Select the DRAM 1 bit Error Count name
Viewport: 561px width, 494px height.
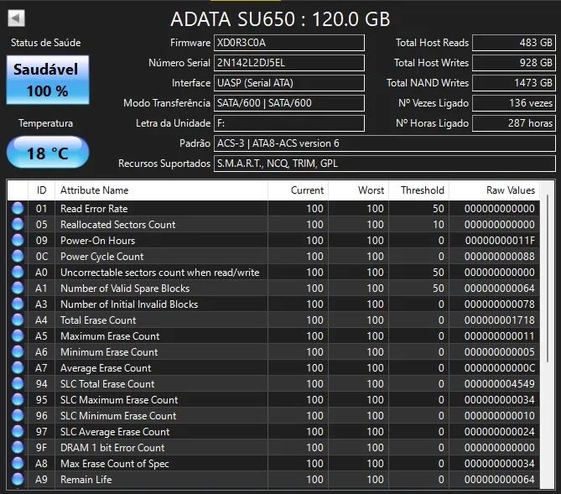[x=112, y=448]
